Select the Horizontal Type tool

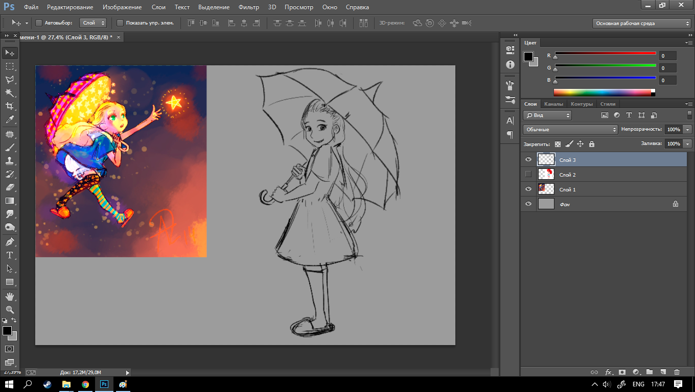pos(10,255)
